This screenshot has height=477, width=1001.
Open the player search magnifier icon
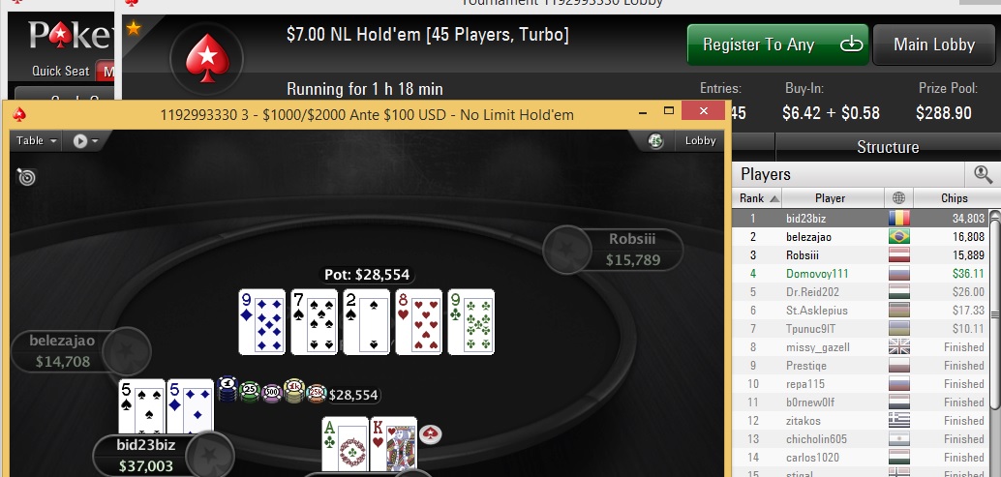coord(984,174)
